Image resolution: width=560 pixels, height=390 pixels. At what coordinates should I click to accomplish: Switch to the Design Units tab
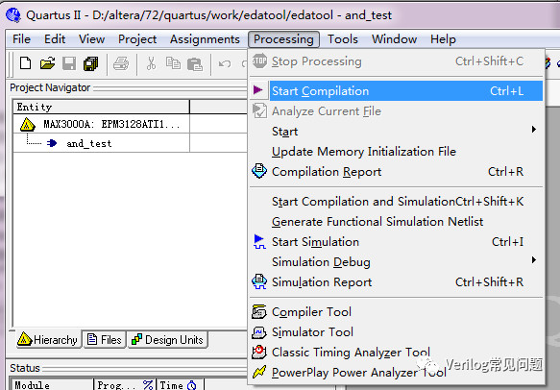coord(167,340)
